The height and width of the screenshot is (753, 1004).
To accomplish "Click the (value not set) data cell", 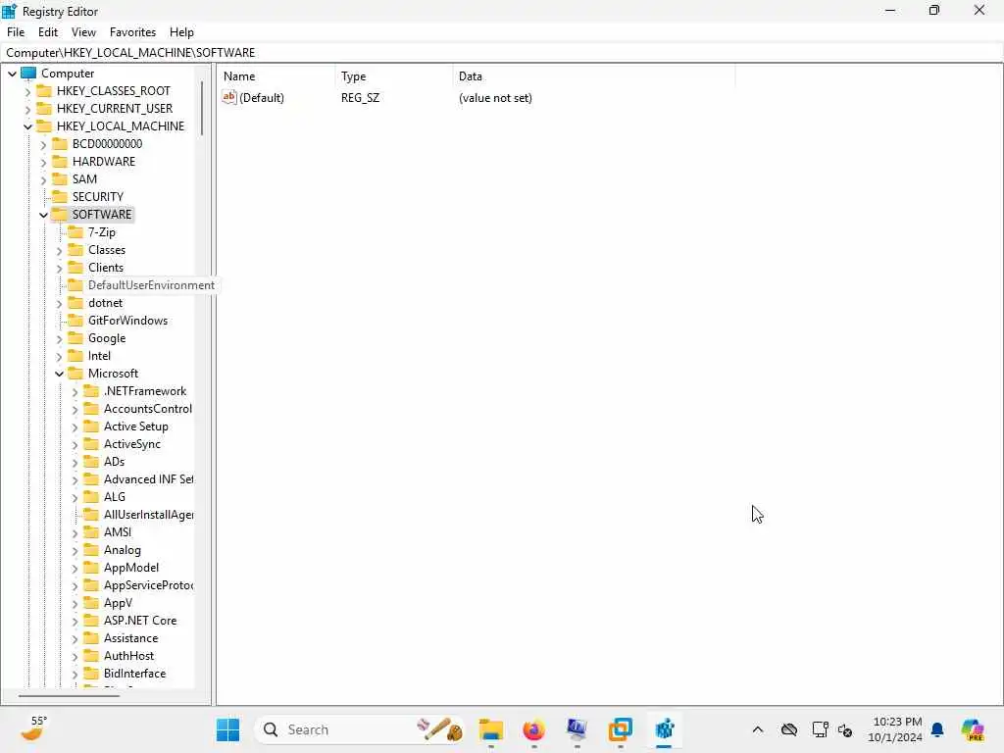I will [495, 98].
